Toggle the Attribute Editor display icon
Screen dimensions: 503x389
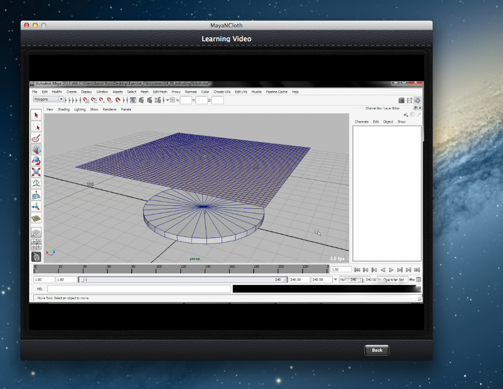[402, 100]
